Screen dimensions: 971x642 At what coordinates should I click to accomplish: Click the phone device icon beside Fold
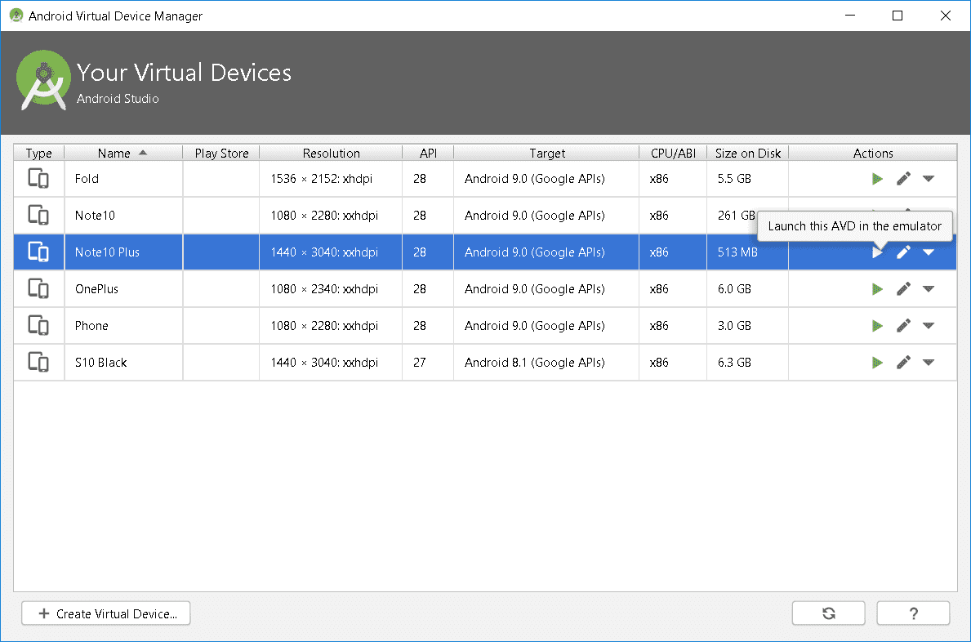pos(38,178)
